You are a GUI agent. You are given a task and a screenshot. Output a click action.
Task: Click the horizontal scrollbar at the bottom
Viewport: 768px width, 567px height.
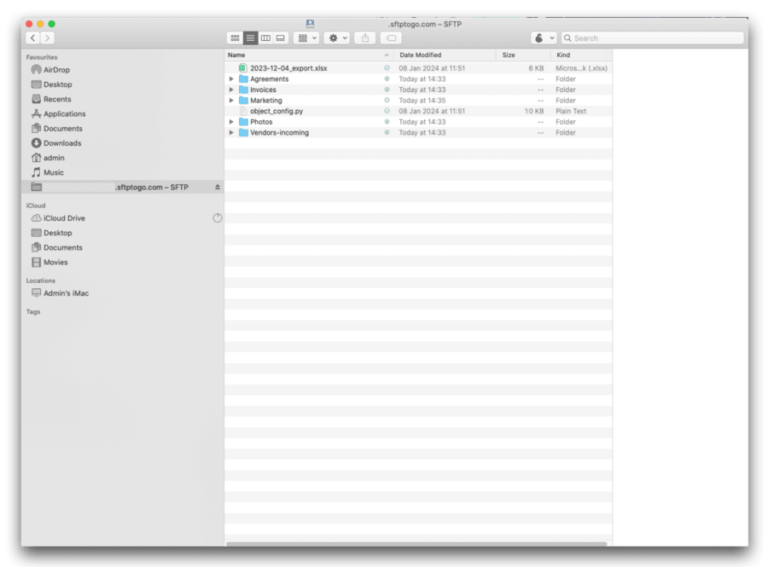(x=416, y=543)
